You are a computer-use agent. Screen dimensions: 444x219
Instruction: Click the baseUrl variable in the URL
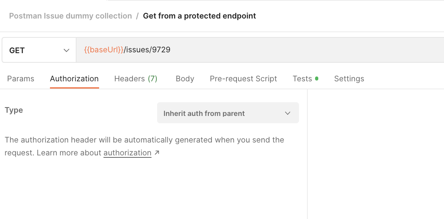pos(104,50)
